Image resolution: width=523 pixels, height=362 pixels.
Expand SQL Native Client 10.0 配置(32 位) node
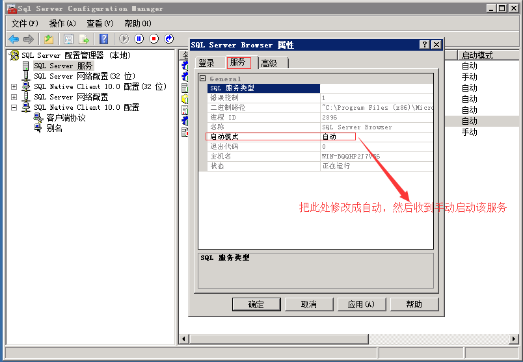pyautogui.click(x=14, y=86)
